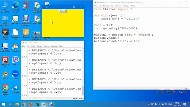The width and height of the screenshot is (190, 107).
Task: Select the Control Panel desktop icon
Action: [5, 21]
